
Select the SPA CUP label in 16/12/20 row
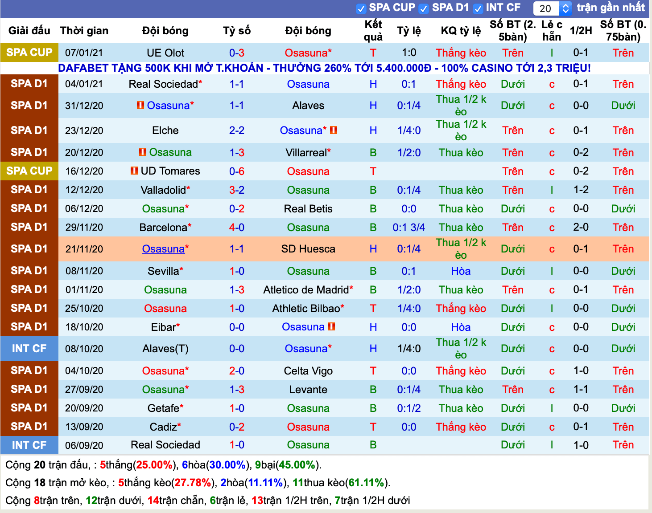click(x=29, y=171)
